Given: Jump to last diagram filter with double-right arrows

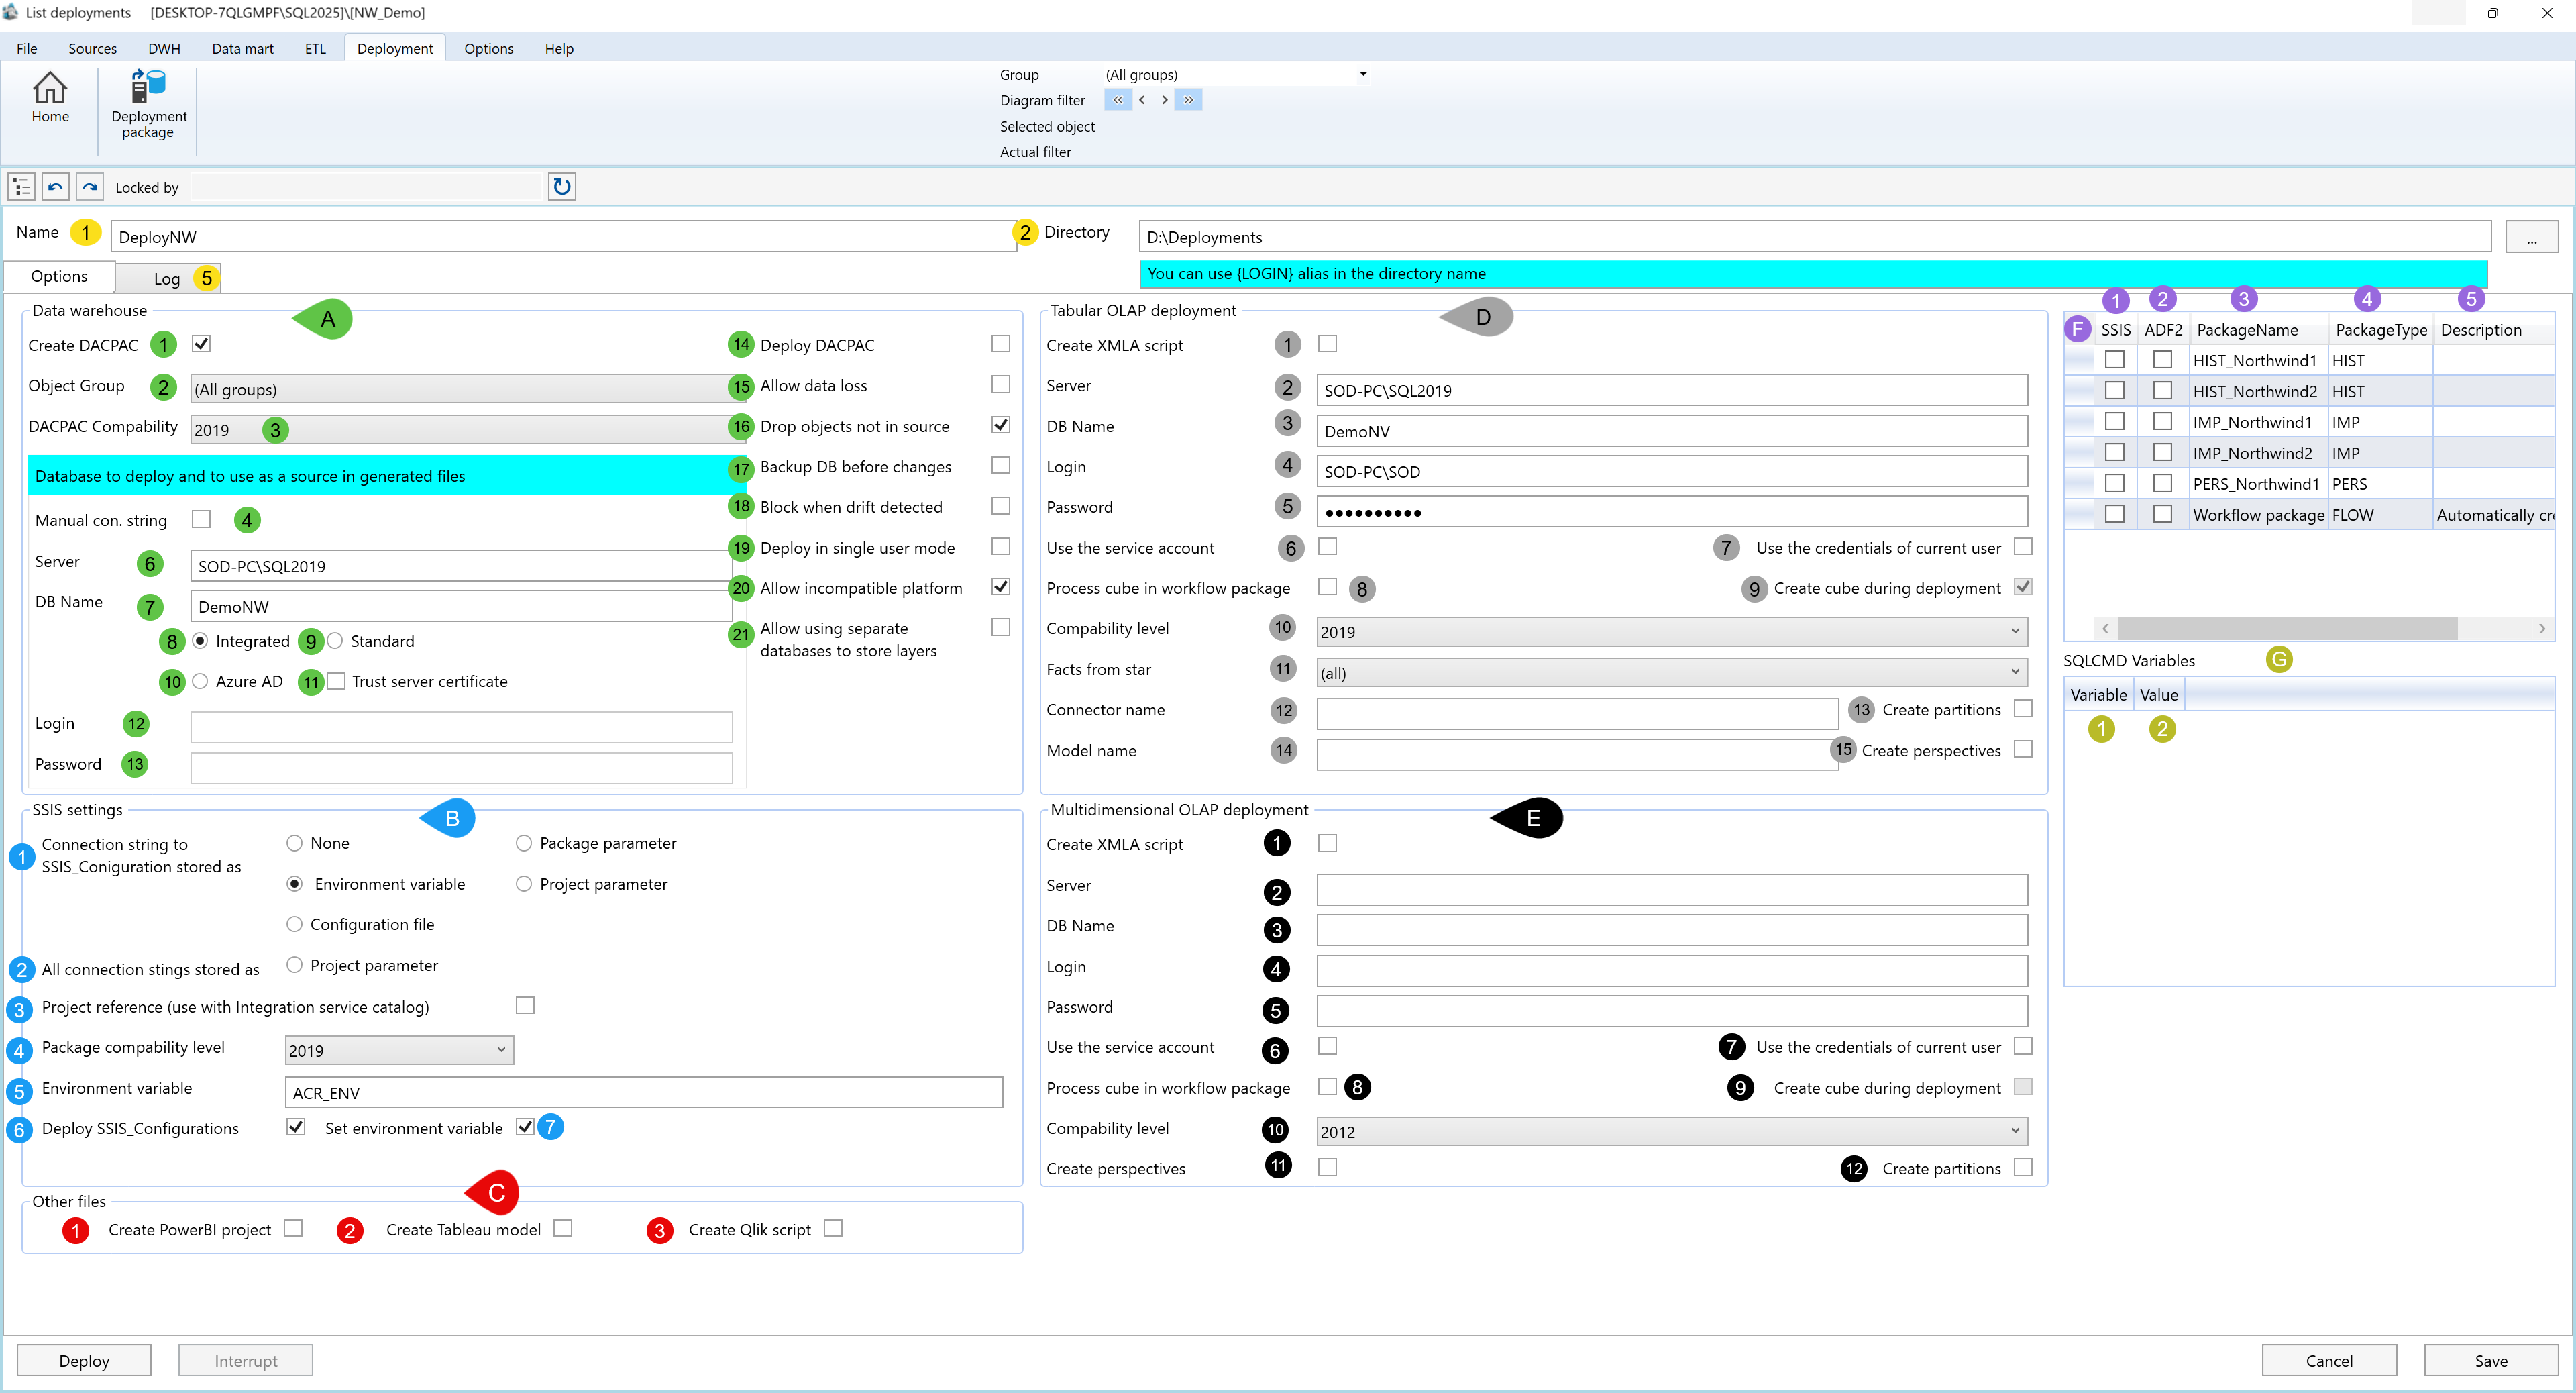Looking at the screenshot, I should tap(1188, 100).
